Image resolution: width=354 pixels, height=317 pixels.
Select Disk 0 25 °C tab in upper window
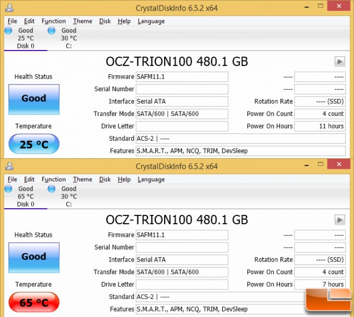click(x=25, y=38)
